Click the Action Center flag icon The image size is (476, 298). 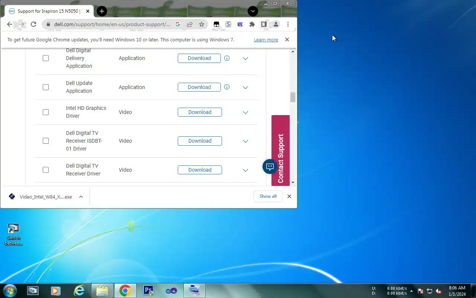coord(421,291)
